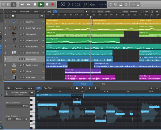Screen dimensions: 161x130
Task: Open the Smart Controls knob button
Action: (x=4, y=4)
